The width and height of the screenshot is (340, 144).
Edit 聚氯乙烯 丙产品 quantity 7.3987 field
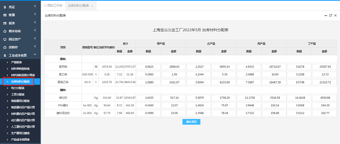tap(249, 82)
